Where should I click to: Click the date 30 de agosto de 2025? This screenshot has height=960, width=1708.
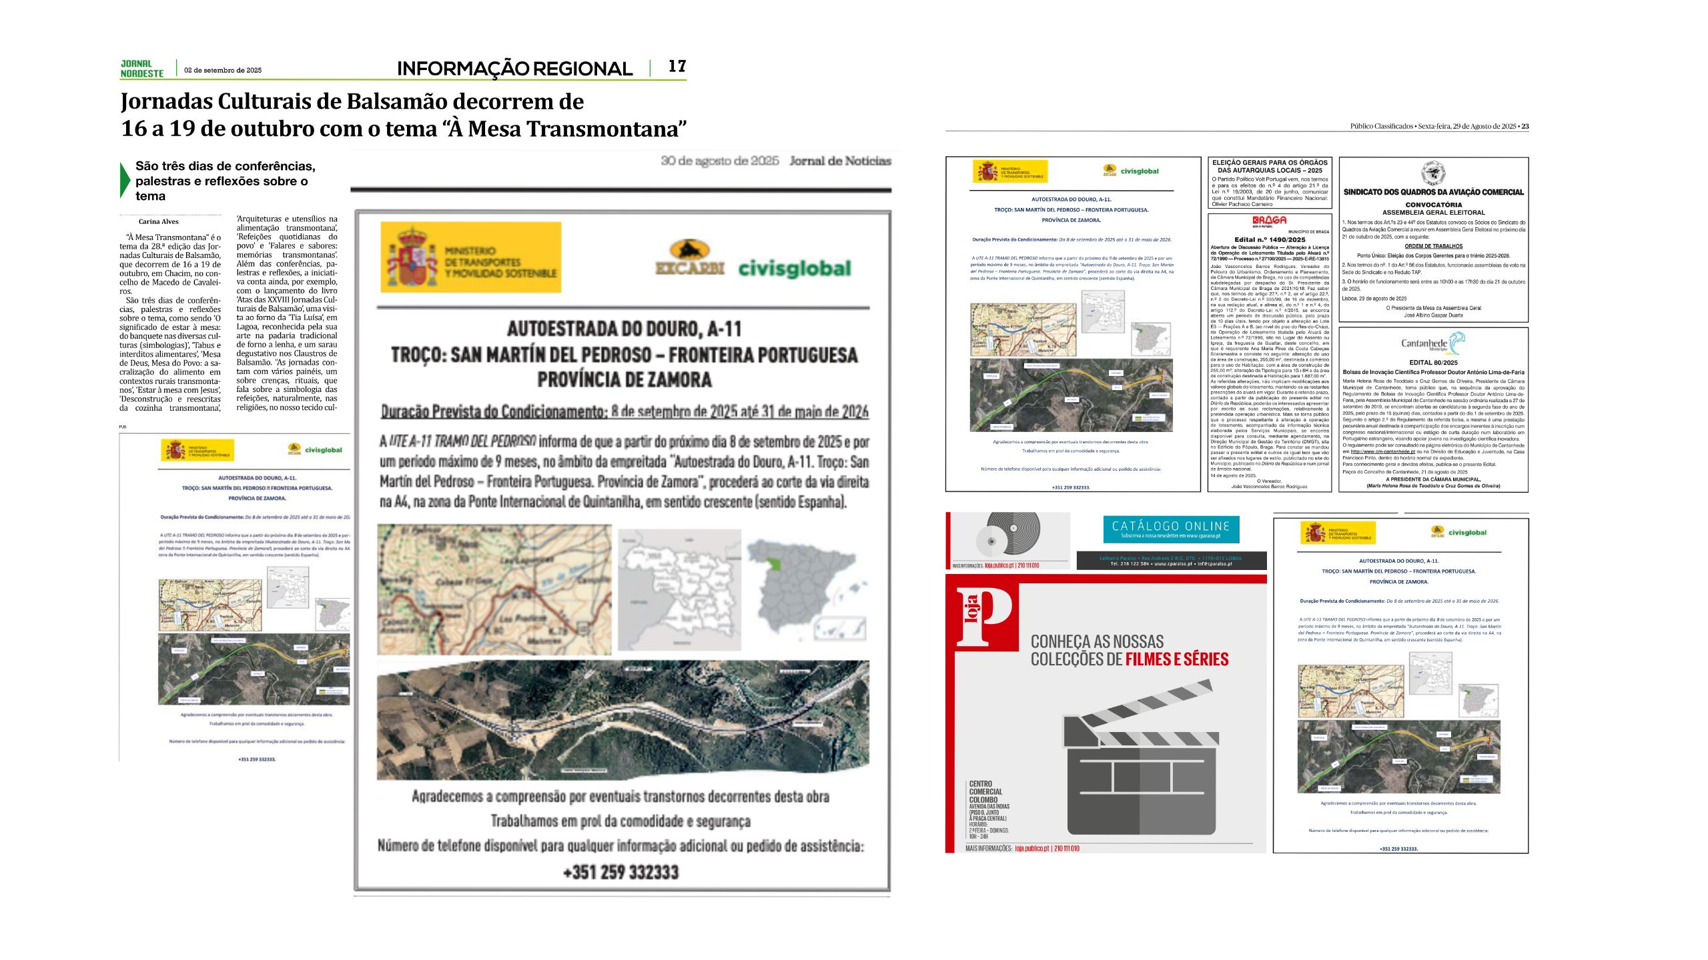720,161
